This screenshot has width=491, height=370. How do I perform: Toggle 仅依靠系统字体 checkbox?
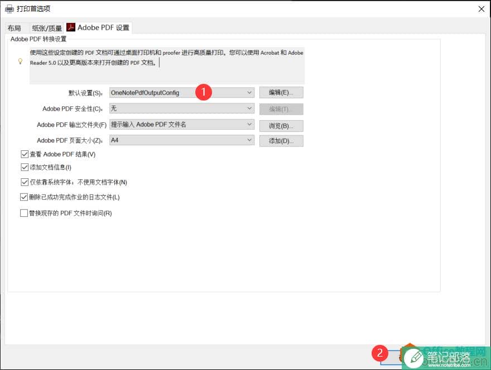(25, 182)
